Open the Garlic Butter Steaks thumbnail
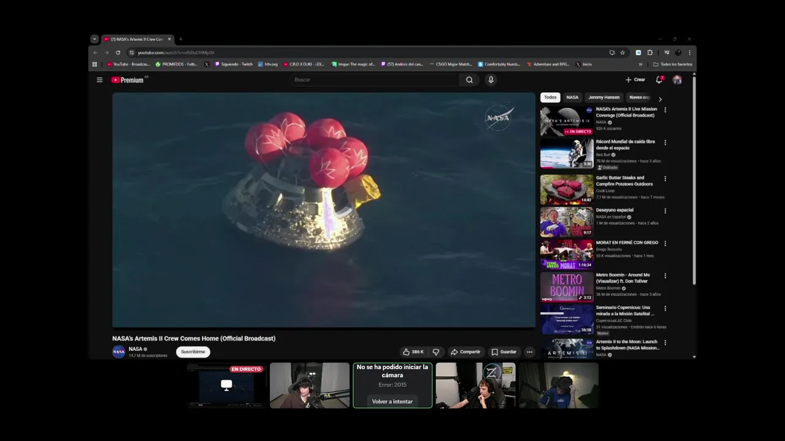The height and width of the screenshot is (441, 785). [x=567, y=189]
